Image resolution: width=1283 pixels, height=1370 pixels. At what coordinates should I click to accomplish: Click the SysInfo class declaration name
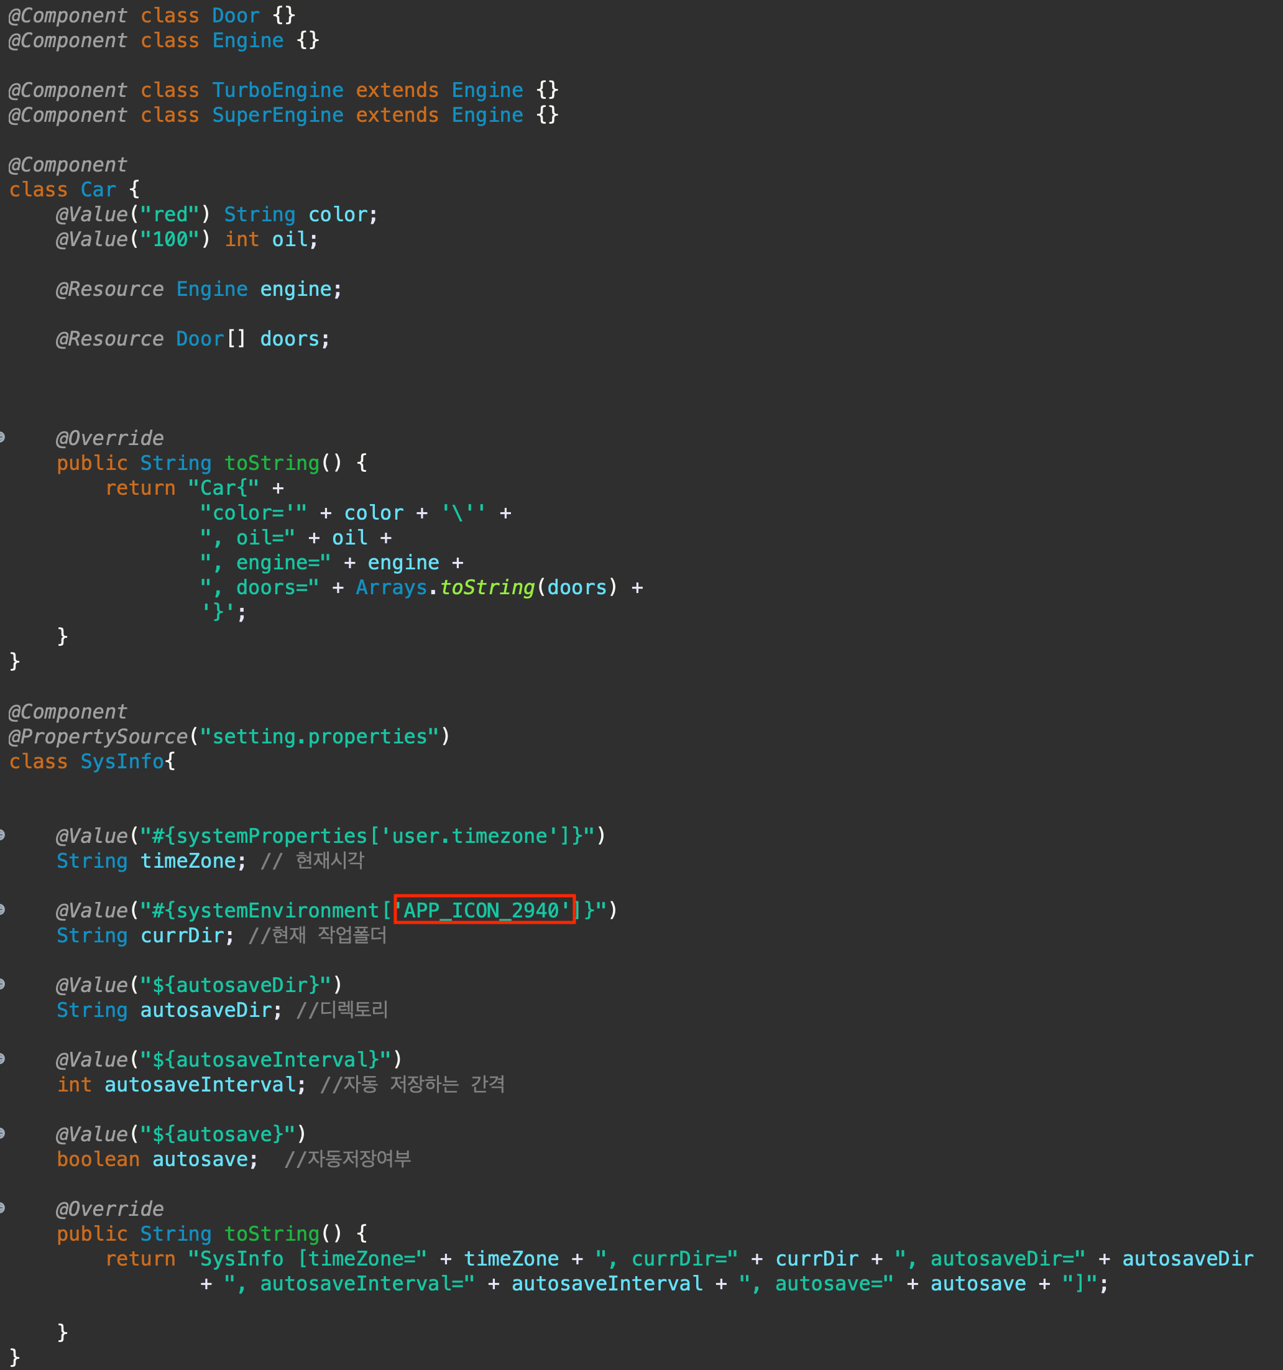[x=122, y=761]
